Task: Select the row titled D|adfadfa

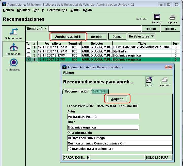Action: tap(103, 51)
